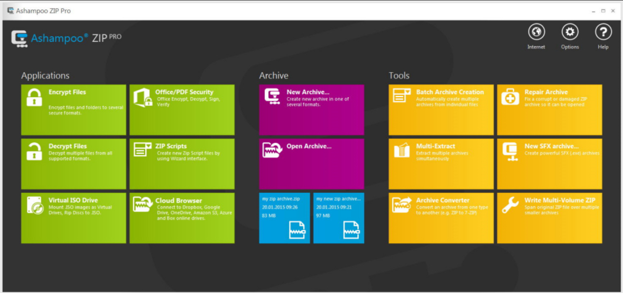Click the Batch Archive Creation title
Viewport: 623px width, 293px height.
tap(450, 92)
